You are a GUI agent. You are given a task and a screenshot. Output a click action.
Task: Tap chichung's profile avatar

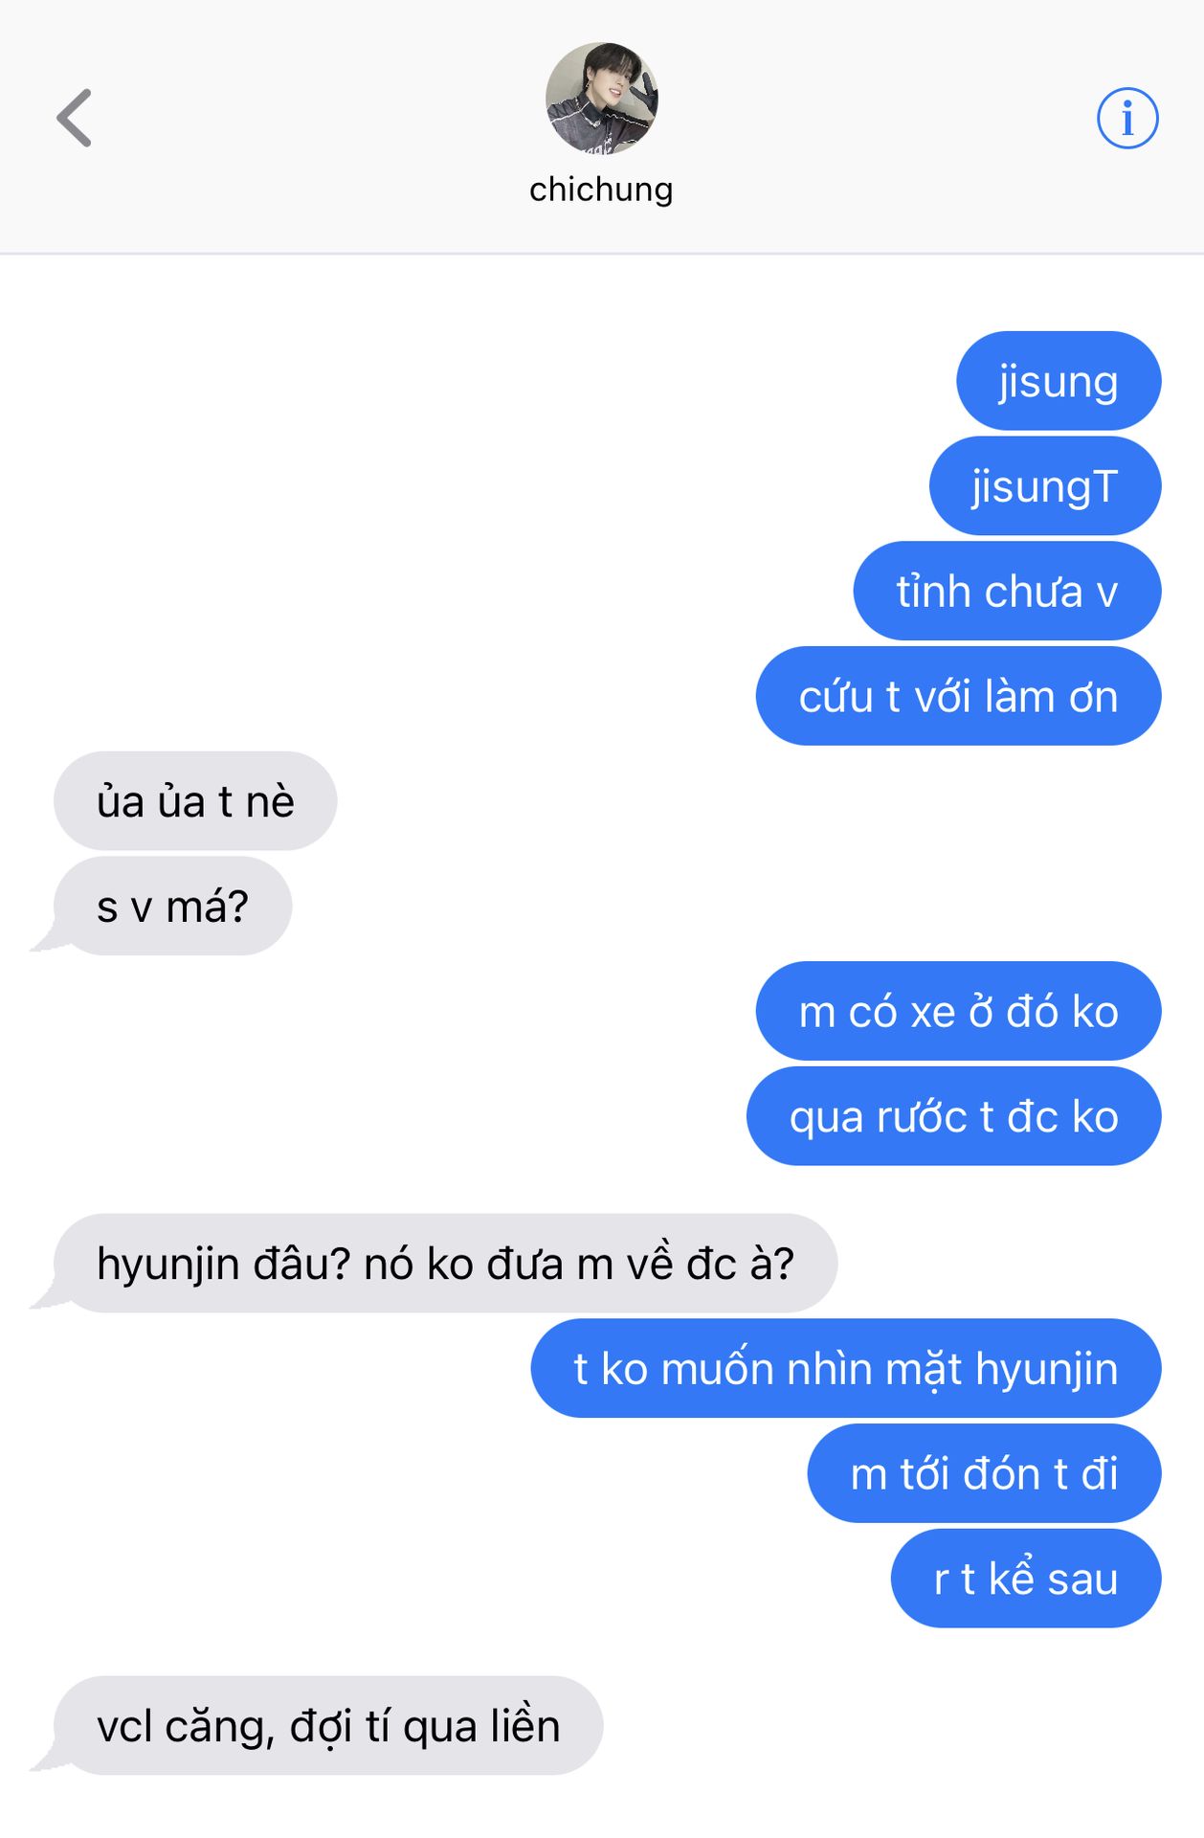tap(602, 99)
